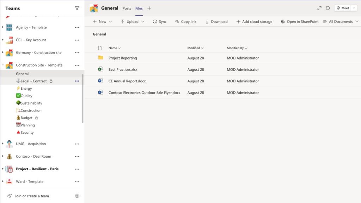Expand the UMG - Acquisition team
The width and height of the screenshot is (361, 203).
(3, 144)
